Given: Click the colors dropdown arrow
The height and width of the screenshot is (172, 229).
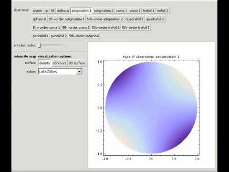Looking at the screenshot, I should 79,72.
